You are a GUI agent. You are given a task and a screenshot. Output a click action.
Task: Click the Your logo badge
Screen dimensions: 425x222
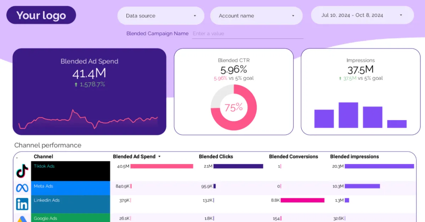[x=41, y=15]
